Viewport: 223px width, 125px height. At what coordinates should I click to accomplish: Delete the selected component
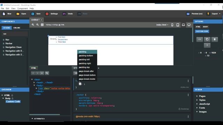pyautogui.click(x=215, y=39)
